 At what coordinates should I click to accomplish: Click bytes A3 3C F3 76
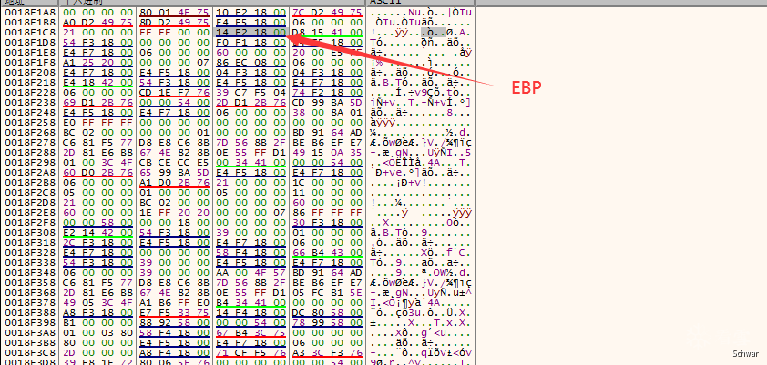(x=327, y=353)
